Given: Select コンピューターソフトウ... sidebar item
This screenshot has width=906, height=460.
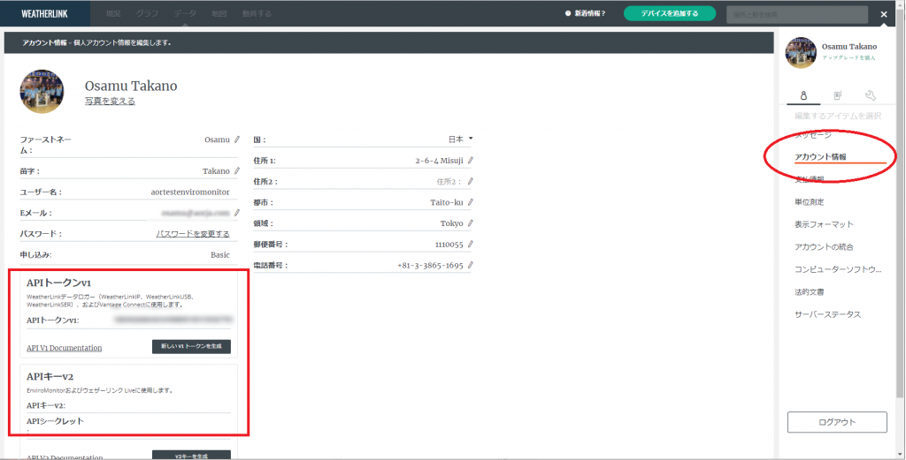Looking at the screenshot, I should [838, 269].
